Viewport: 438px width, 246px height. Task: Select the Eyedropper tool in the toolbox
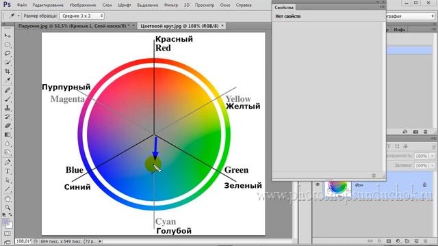point(8,81)
